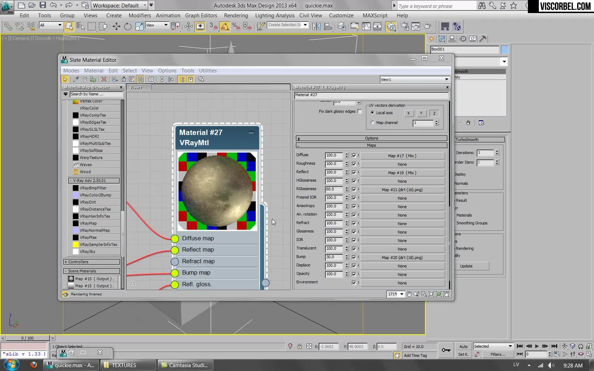Click the Lay Out Children icon in Slate
The width and height of the screenshot is (594, 371).
(x=171, y=79)
